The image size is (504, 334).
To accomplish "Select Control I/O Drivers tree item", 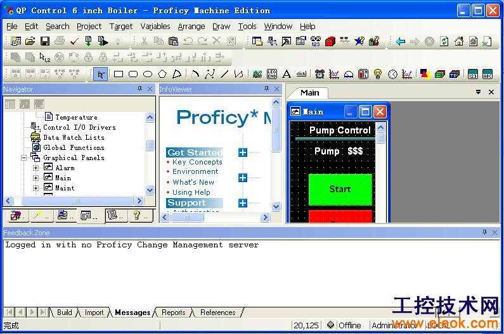I will [79, 127].
